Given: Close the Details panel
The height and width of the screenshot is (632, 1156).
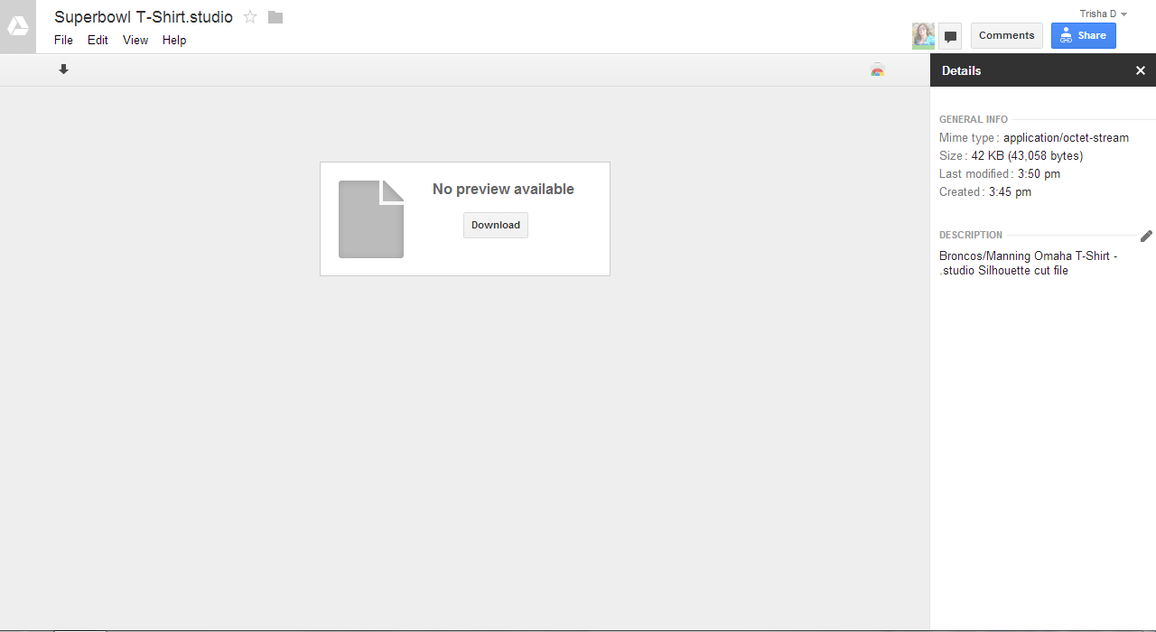Looking at the screenshot, I should pyautogui.click(x=1140, y=70).
